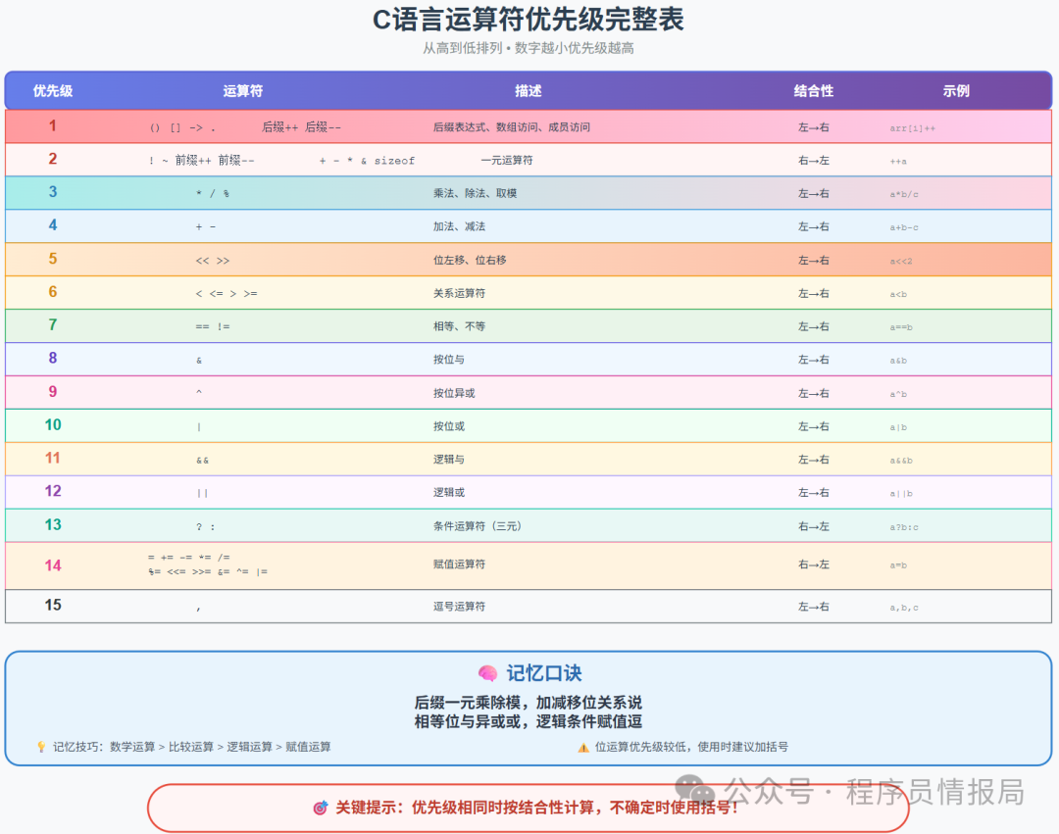Click 右→左 in the 条件运算符 row
Screen dimensions: 1059x834
813,525
